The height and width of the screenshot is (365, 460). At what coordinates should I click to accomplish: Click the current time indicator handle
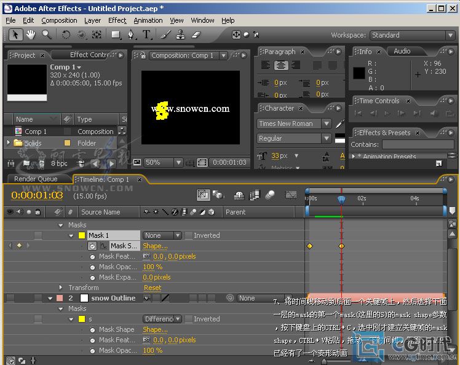click(x=341, y=200)
